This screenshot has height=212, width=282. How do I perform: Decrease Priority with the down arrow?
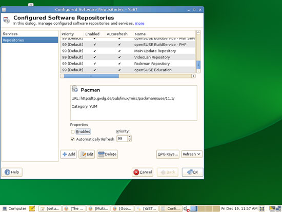[130, 140]
